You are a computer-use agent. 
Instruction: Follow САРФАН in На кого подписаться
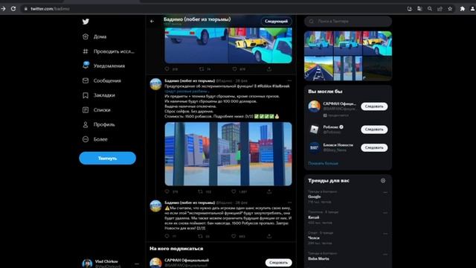point(278,263)
